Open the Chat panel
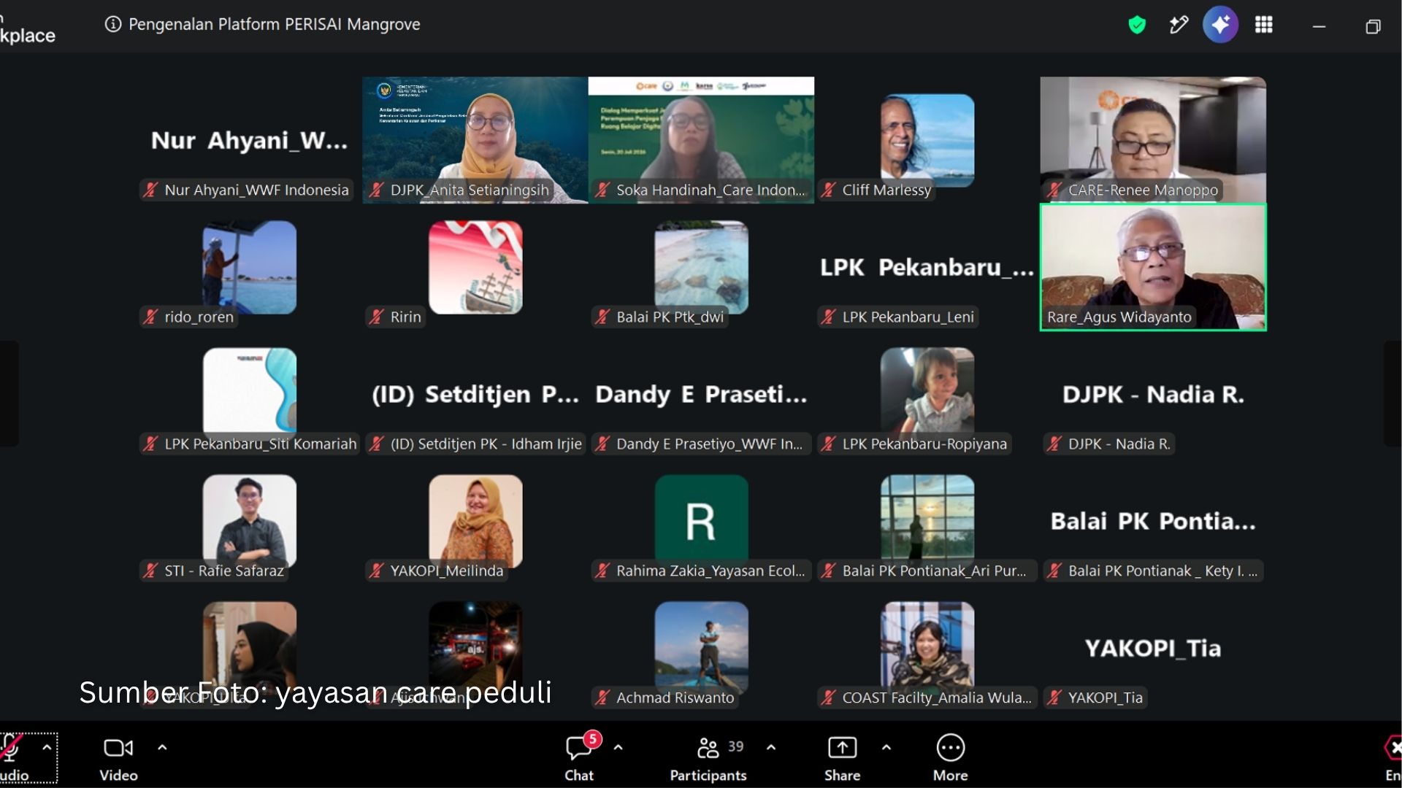The height and width of the screenshot is (788, 1402). [580, 757]
